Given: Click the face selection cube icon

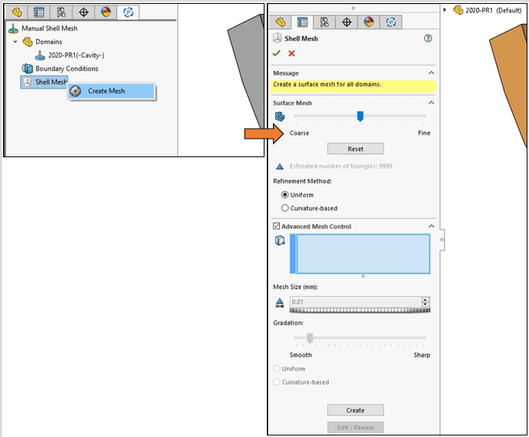Looking at the screenshot, I should coord(280,240).
